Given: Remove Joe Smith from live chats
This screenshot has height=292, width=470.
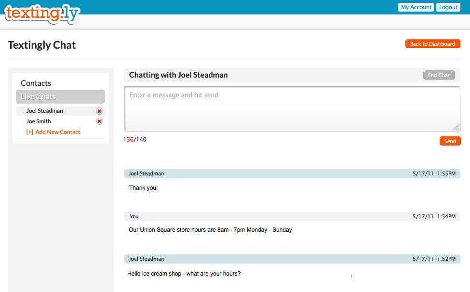Looking at the screenshot, I should [99, 121].
